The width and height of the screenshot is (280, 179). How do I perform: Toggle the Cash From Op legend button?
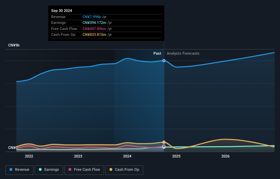coord(124,170)
